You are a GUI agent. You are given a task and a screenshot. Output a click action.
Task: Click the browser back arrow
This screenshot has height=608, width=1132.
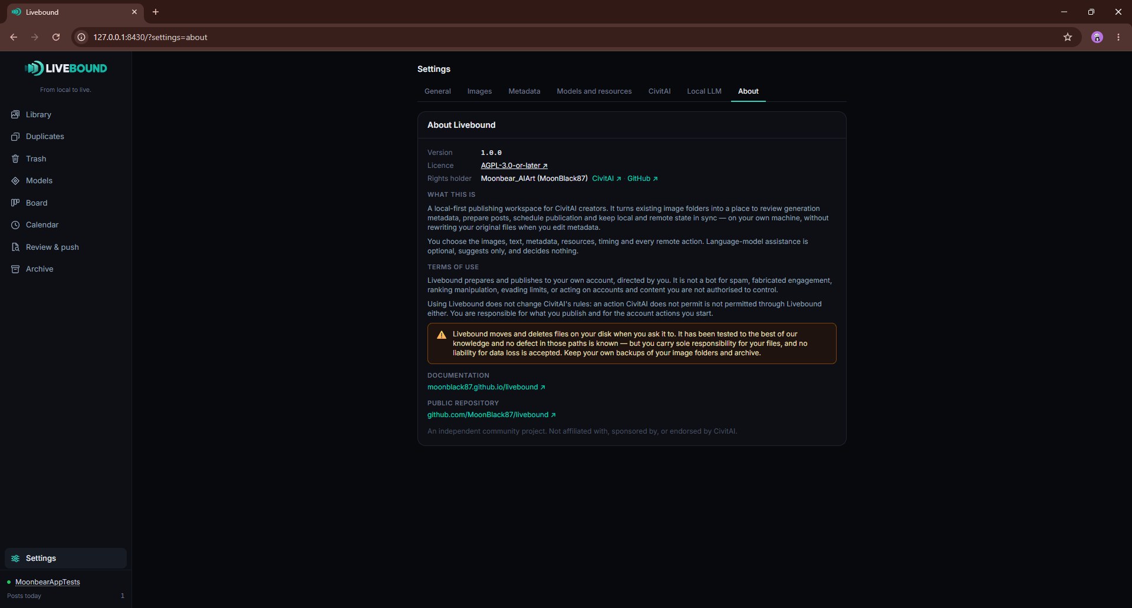pyautogui.click(x=14, y=37)
